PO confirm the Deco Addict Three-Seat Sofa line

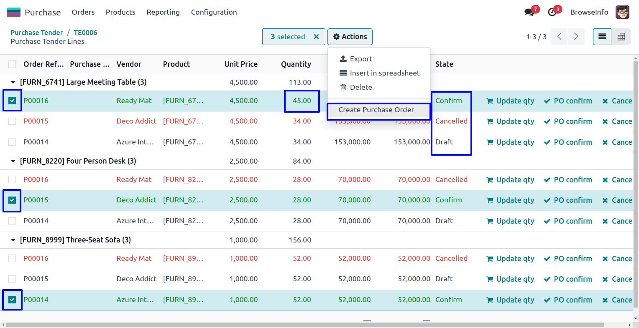coord(568,279)
